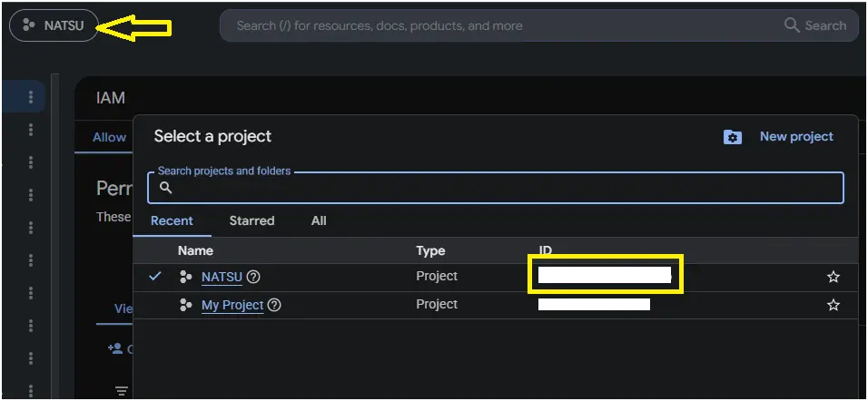Click the Type column header
The height and width of the screenshot is (401, 868).
430,250
